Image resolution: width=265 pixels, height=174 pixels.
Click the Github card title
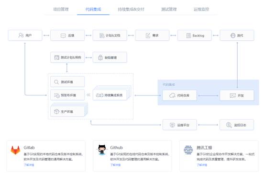[x=116, y=148]
